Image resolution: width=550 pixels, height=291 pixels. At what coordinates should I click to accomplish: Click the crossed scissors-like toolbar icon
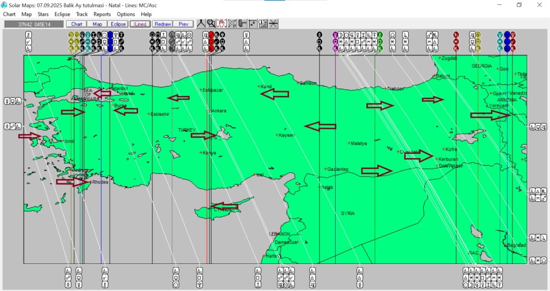click(232, 24)
